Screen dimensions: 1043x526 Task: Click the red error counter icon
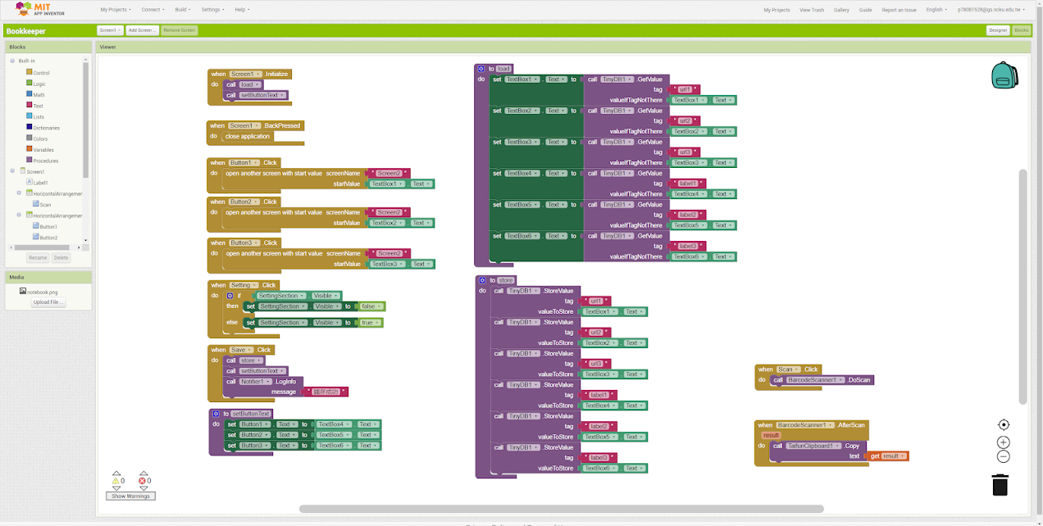[143, 480]
